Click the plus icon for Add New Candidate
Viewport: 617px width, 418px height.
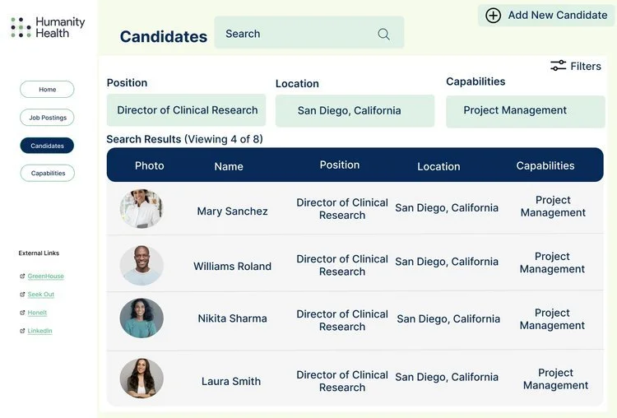pos(493,16)
